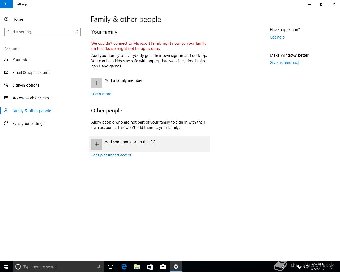Focus the Find a setting search box

pos(42,32)
